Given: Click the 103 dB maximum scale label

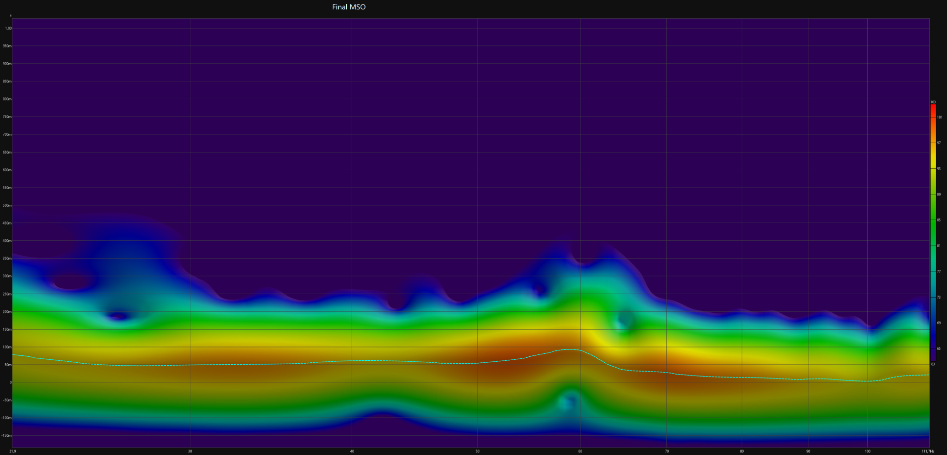Looking at the screenshot, I should [x=933, y=102].
